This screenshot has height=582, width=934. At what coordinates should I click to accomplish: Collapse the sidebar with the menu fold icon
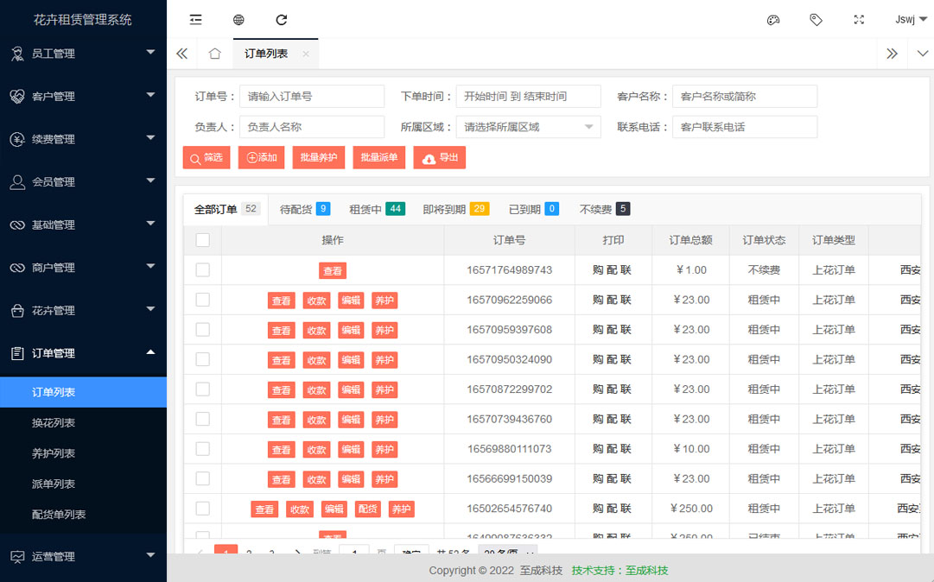[x=195, y=20]
